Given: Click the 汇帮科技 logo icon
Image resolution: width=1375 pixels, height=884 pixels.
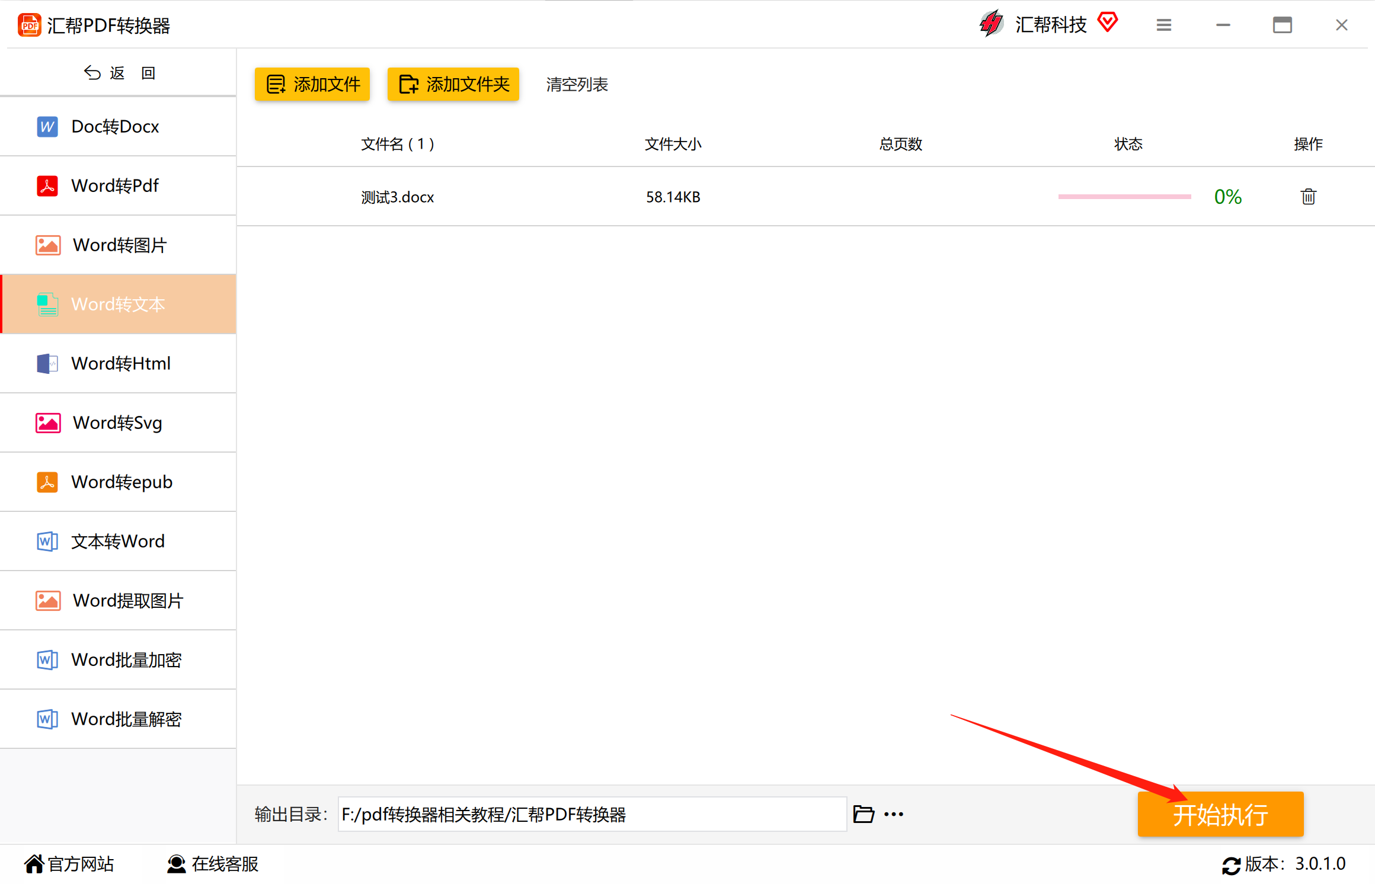Looking at the screenshot, I should (992, 24).
